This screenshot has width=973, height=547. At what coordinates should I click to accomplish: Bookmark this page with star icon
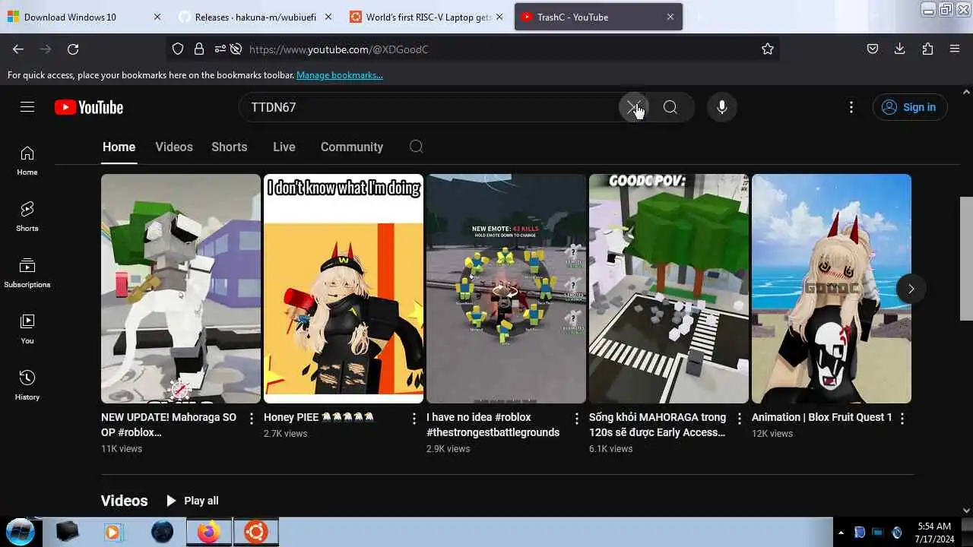coord(768,49)
